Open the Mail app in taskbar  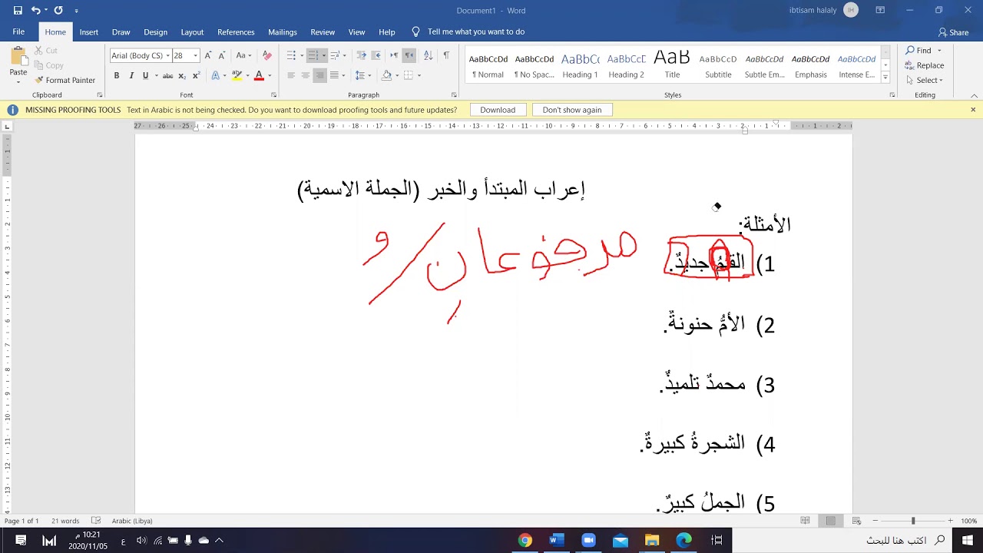click(621, 541)
